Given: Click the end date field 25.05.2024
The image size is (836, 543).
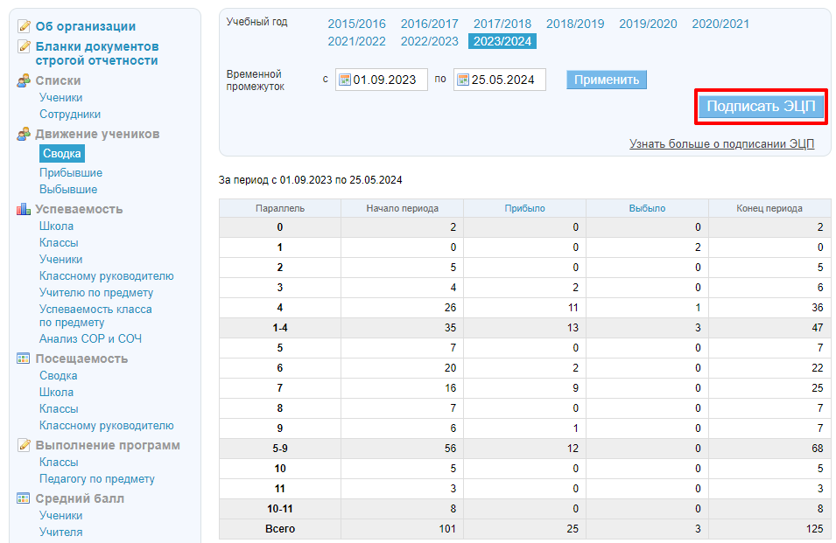Looking at the screenshot, I should [x=506, y=80].
